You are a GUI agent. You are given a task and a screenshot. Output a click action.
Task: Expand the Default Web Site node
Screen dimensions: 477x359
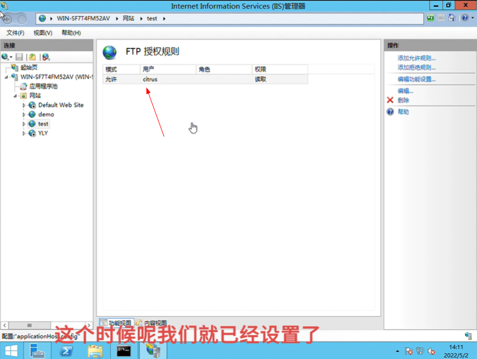click(24, 105)
